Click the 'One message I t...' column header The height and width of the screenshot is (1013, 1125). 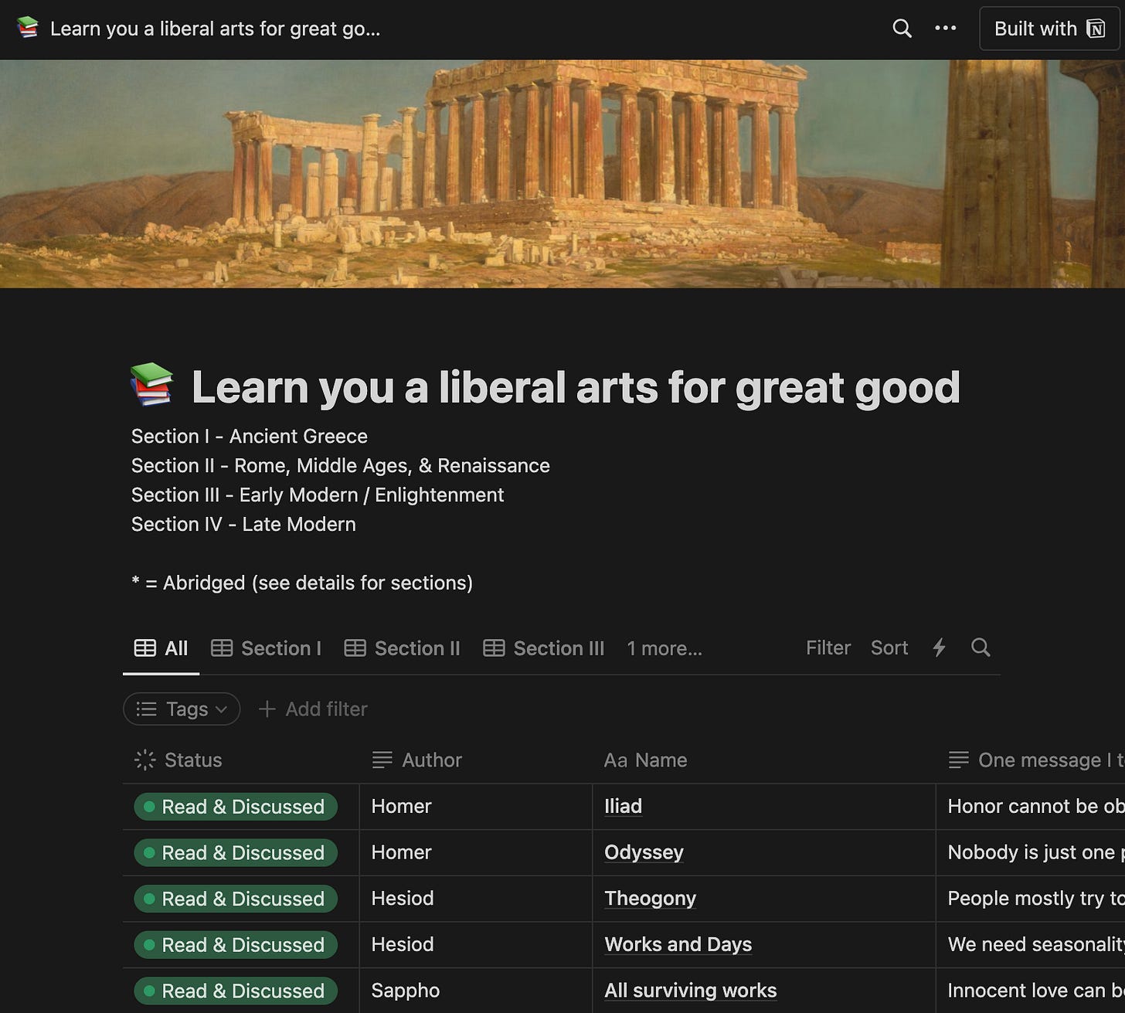click(1031, 760)
